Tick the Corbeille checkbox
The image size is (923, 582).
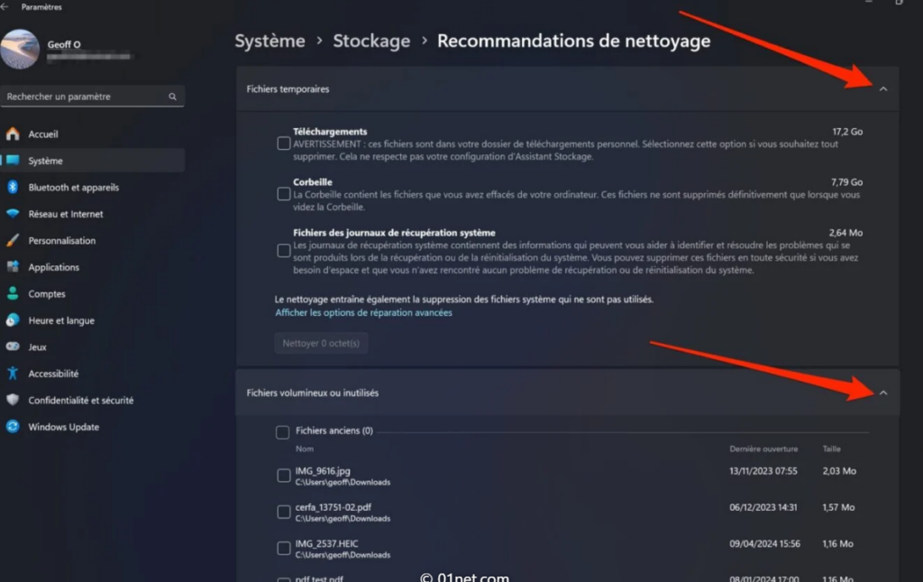tap(284, 194)
